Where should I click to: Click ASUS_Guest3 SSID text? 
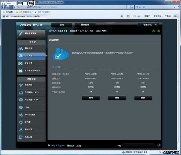[x=143, y=74]
